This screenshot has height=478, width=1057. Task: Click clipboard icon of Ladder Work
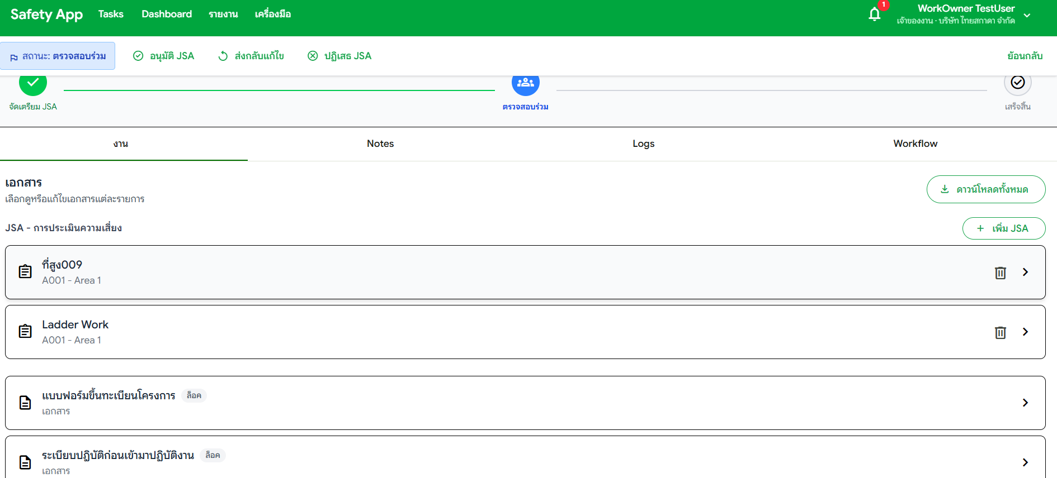[x=25, y=332]
